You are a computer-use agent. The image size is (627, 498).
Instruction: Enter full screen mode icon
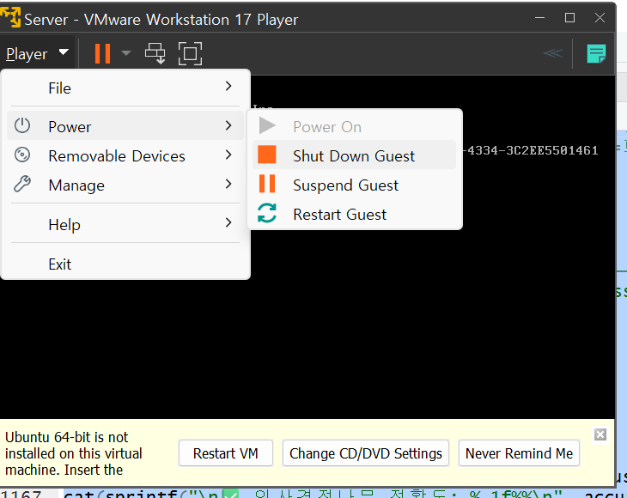pyautogui.click(x=190, y=53)
